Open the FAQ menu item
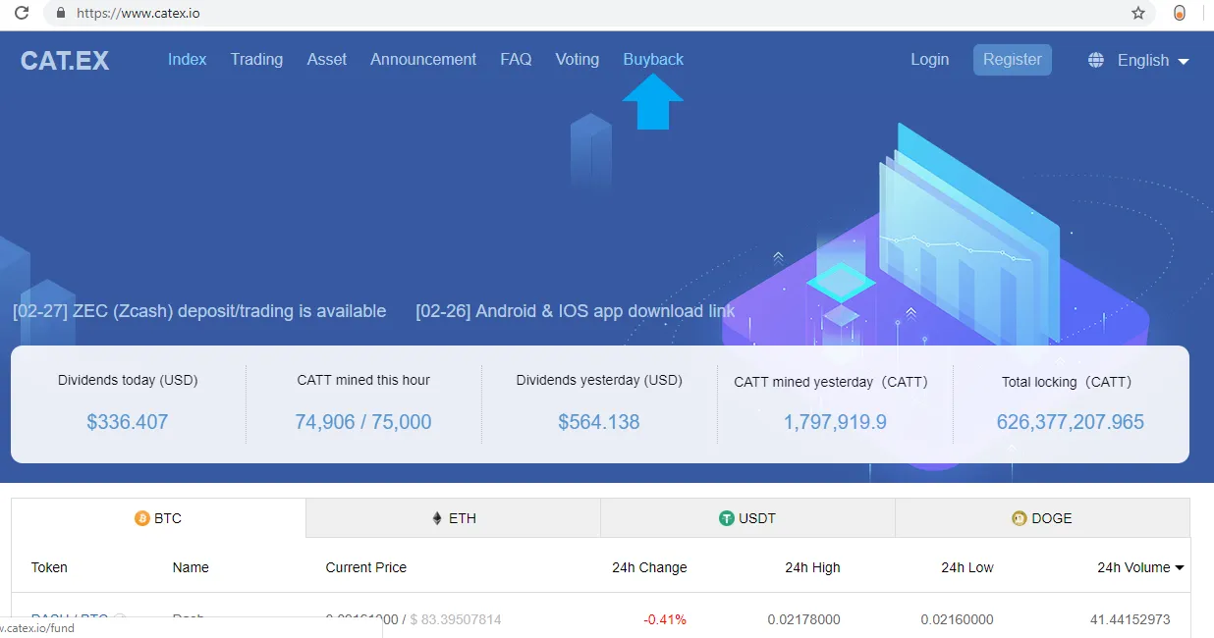This screenshot has width=1214, height=638. pos(516,59)
